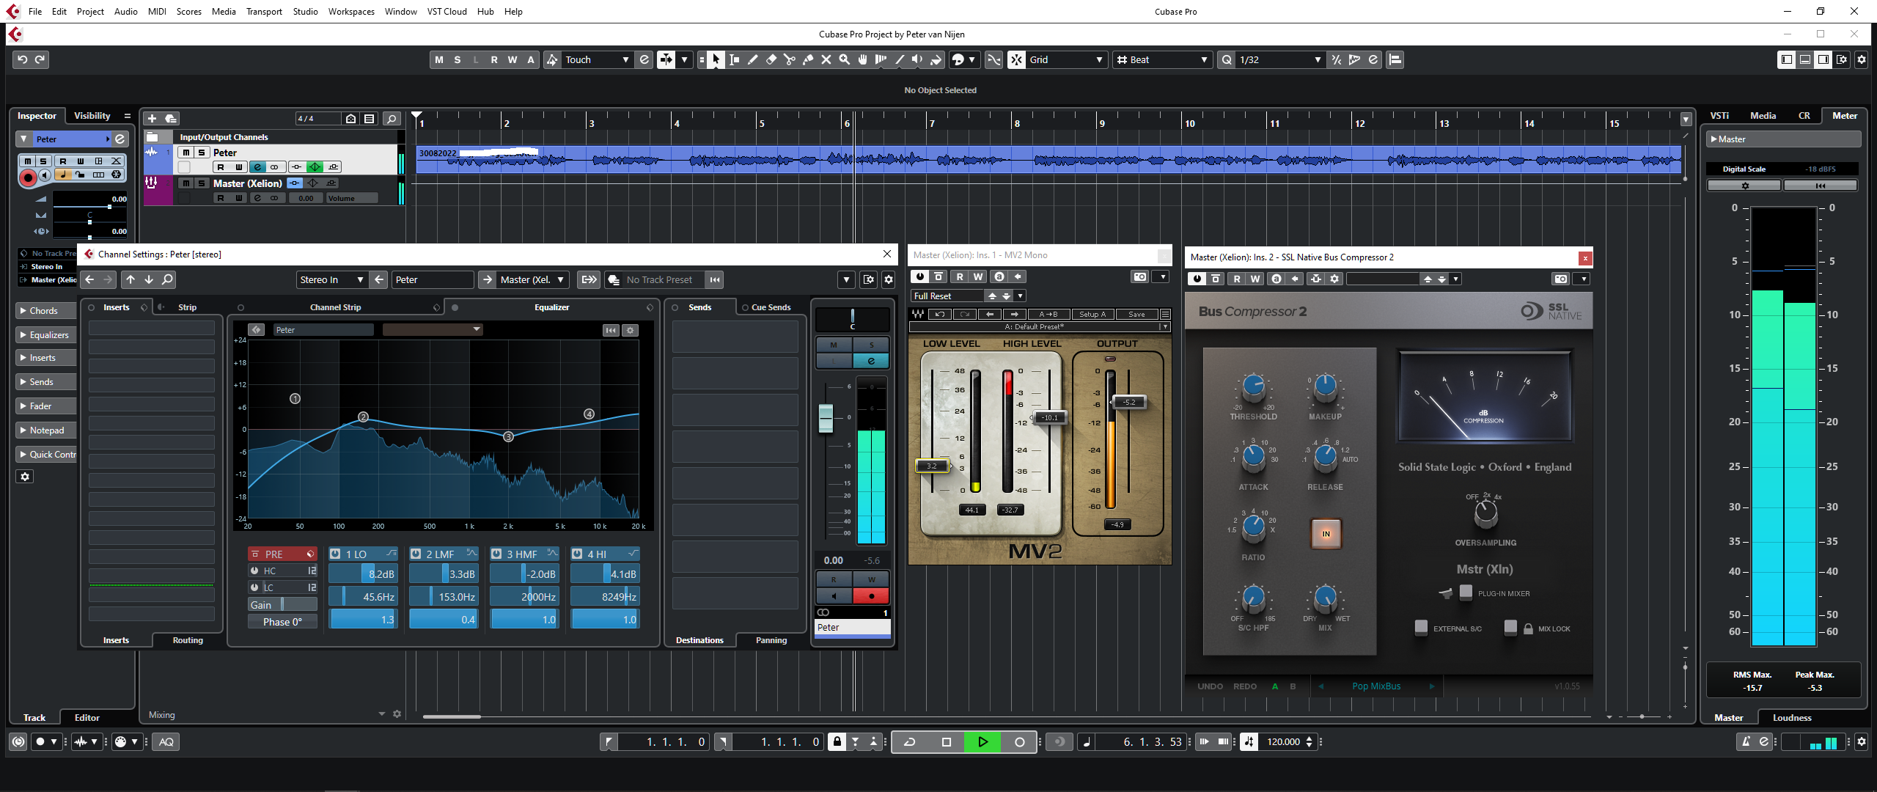The width and height of the screenshot is (1877, 792).
Task: Select the Range Selection tool
Action: coord(734,59)
